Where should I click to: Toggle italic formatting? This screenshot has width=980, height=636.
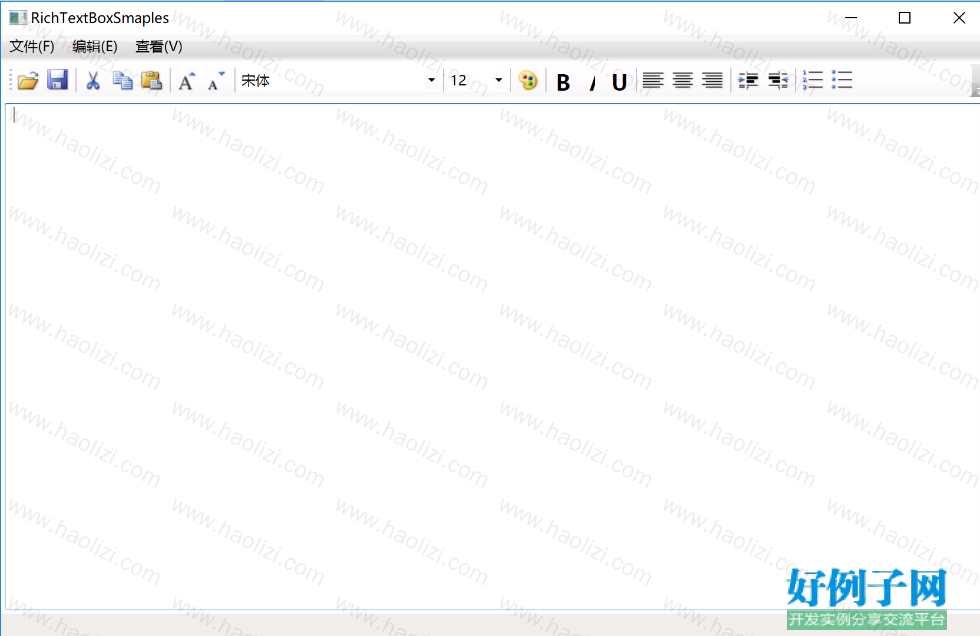pyautogui.click(x=592, y=82)
